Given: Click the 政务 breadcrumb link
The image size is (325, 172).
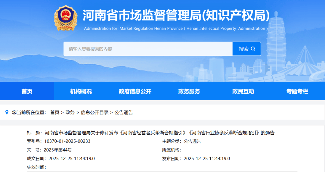Looking at the screenshot, I should [70, 112].
